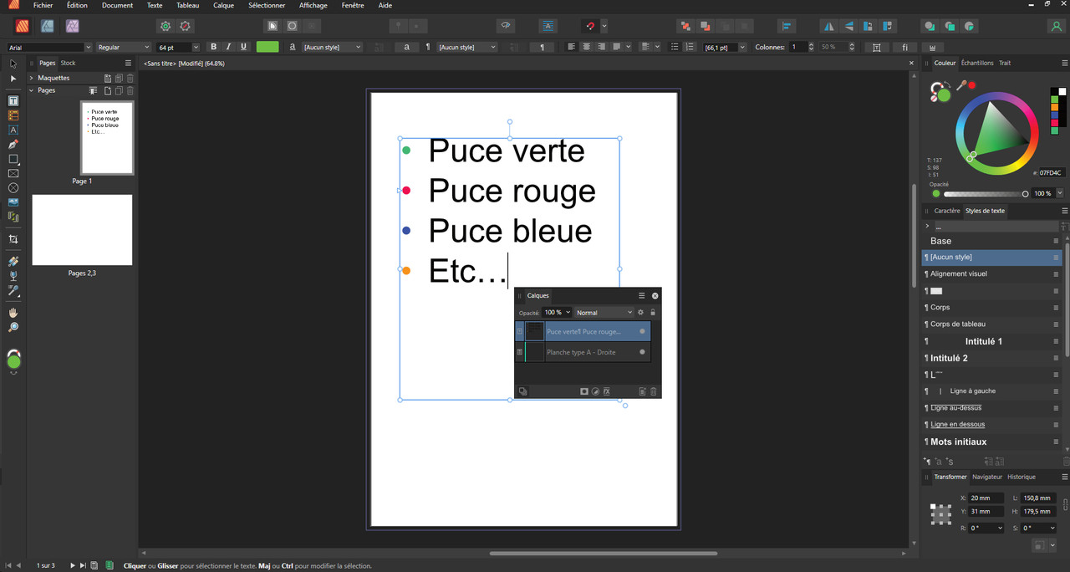Align text left in the toolbar
The width and height of the screenshot is (1070, 572).
tap(572, 47)
